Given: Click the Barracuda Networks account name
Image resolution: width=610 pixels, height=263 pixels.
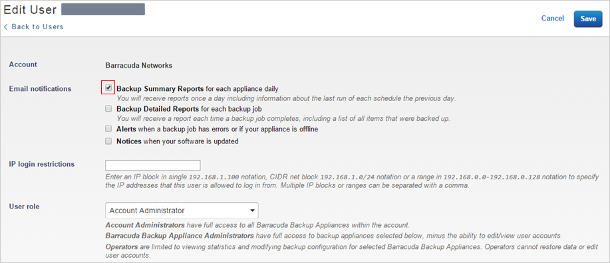Looking at the screenshot, I should [x=139, y=65].
